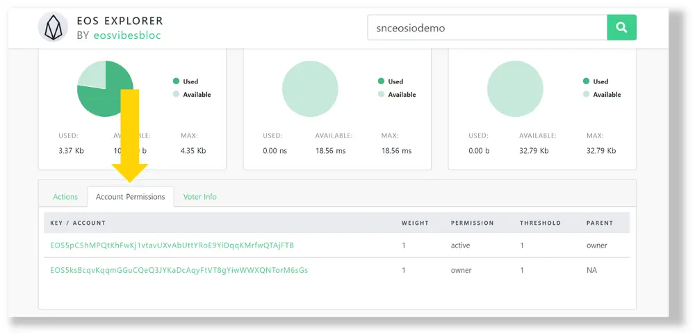Image resolution: width=695 pixels, height=336 pixels.
Task: Click the green search magnifier button
Action: (621, 28)
